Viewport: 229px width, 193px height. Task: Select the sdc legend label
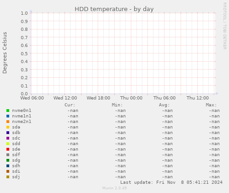coord(16,138)
